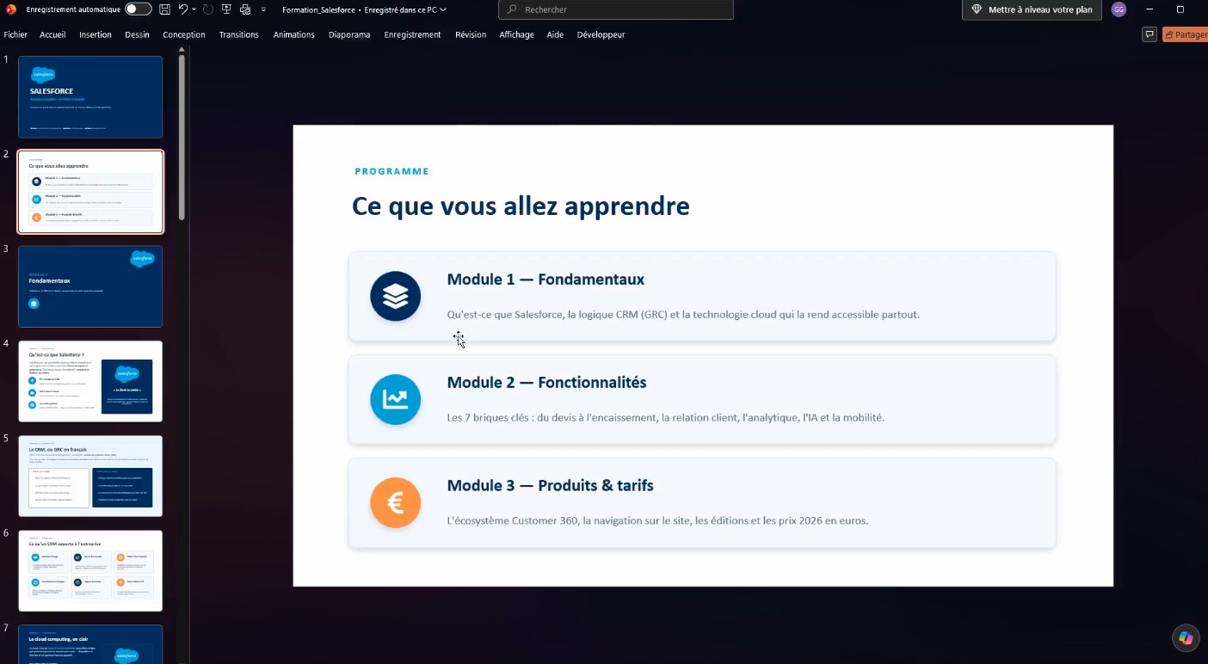Start slideshow from beginning via quick access icon

tap(227, 9)
